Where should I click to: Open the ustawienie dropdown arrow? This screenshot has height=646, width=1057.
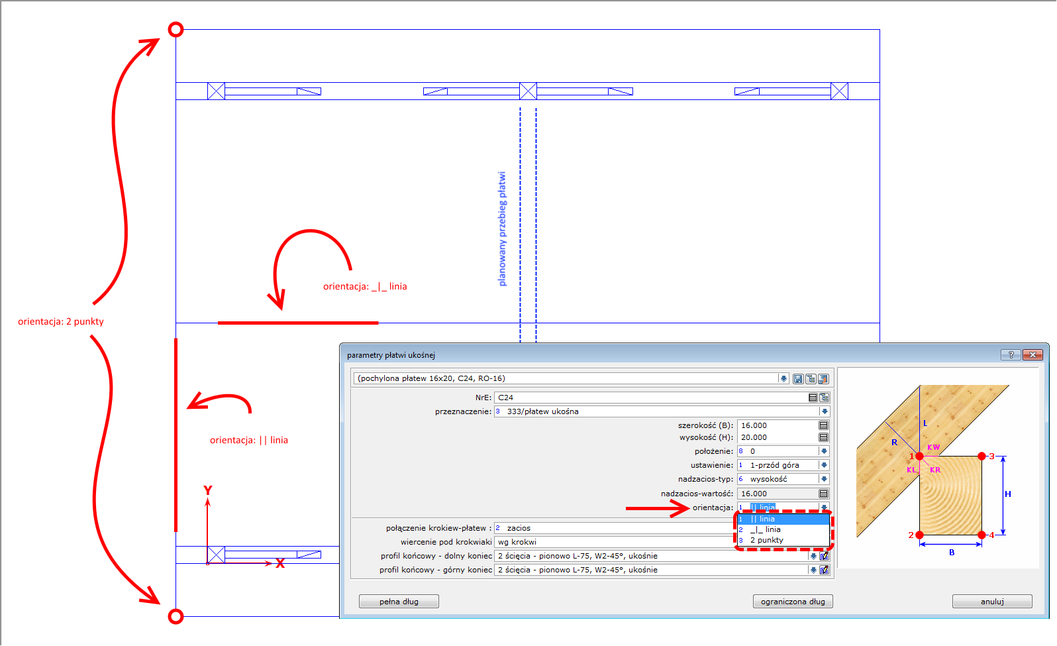tap(825, 465)
